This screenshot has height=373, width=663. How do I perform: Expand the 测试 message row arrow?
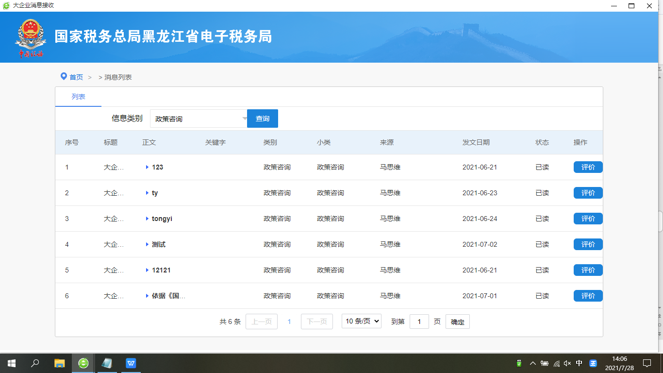(147, 244)
